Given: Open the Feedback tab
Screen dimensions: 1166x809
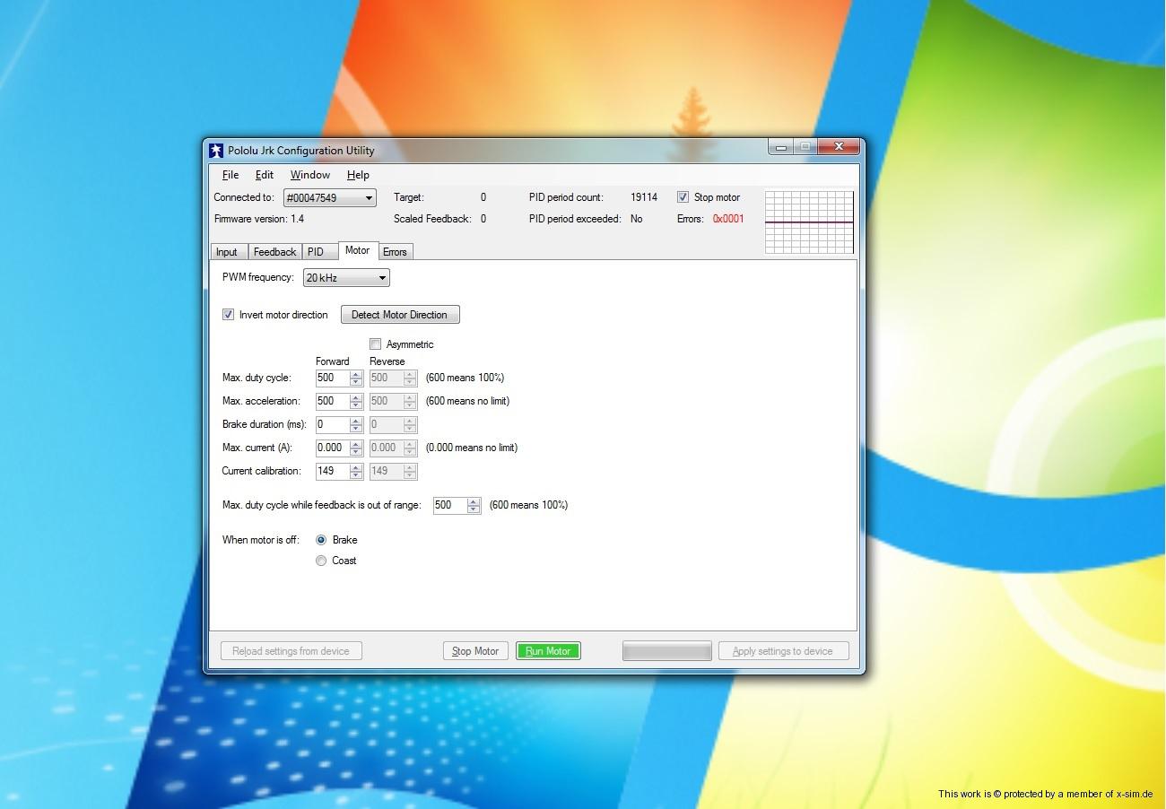Looking at the screenshot, I should (x=274, y=252).
